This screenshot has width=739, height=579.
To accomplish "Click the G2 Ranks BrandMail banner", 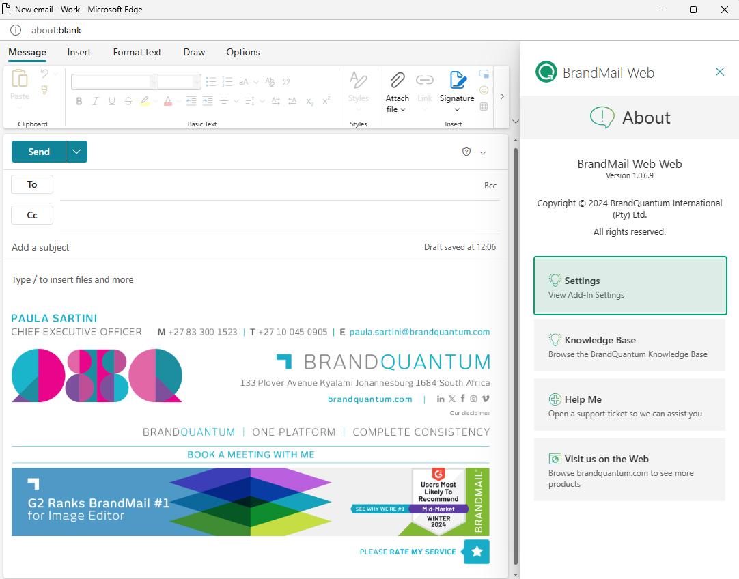I will tap(250, 502).
